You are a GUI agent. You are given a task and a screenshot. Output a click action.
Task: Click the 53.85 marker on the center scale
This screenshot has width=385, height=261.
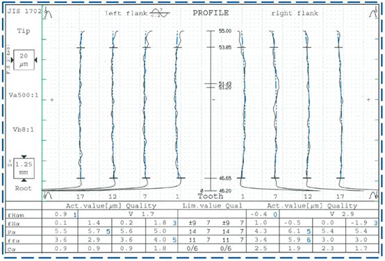tap(225, 47)
